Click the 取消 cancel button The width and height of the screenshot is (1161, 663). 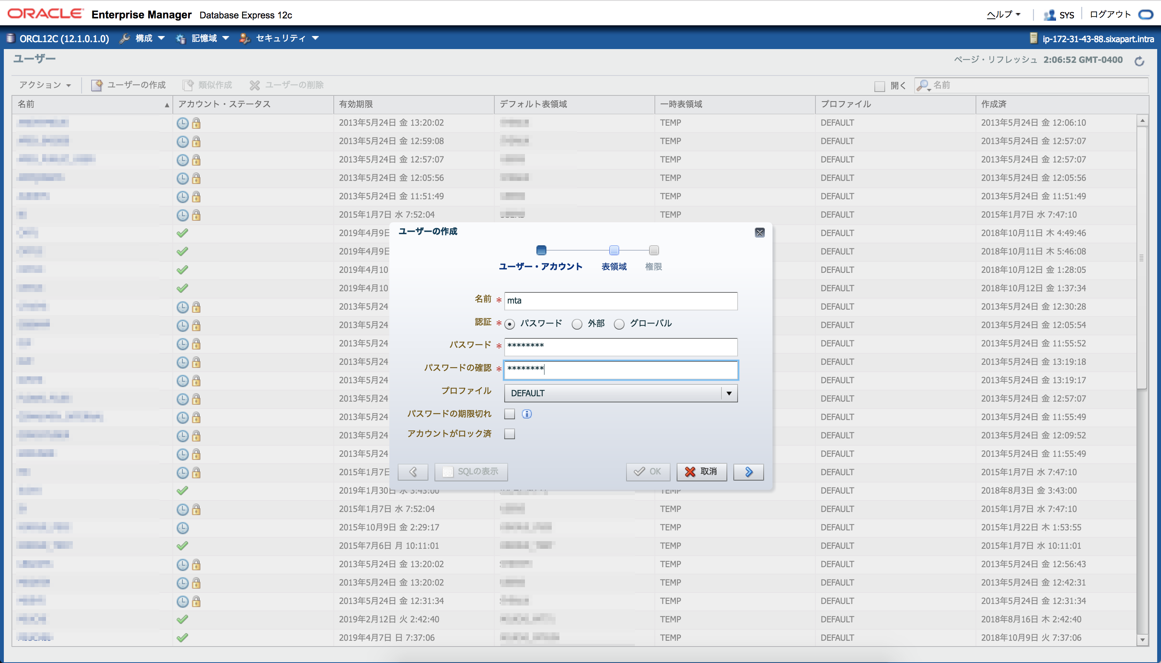click(x=701, y=472)
